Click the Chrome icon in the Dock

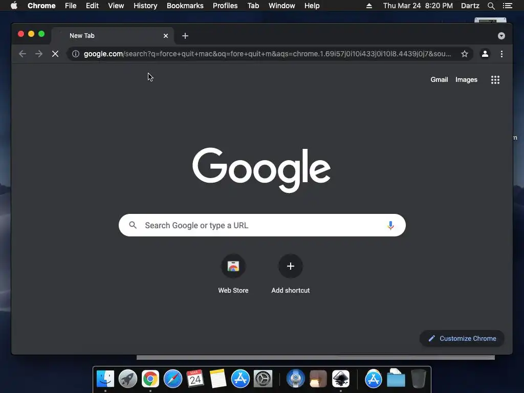(150, 379)
